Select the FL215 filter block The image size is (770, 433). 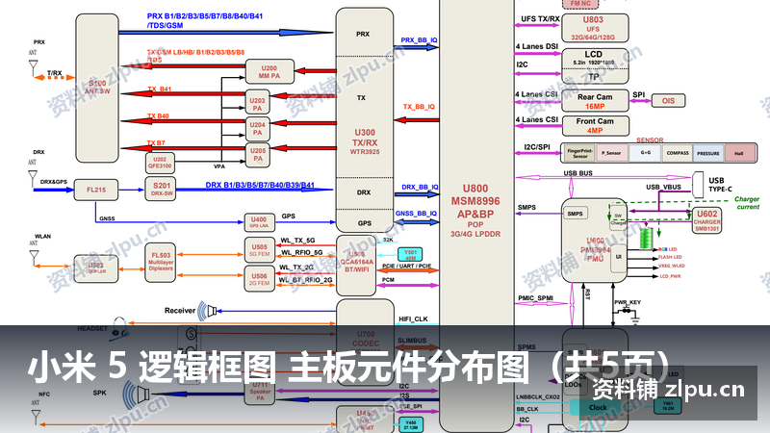(x=96, y=190)
